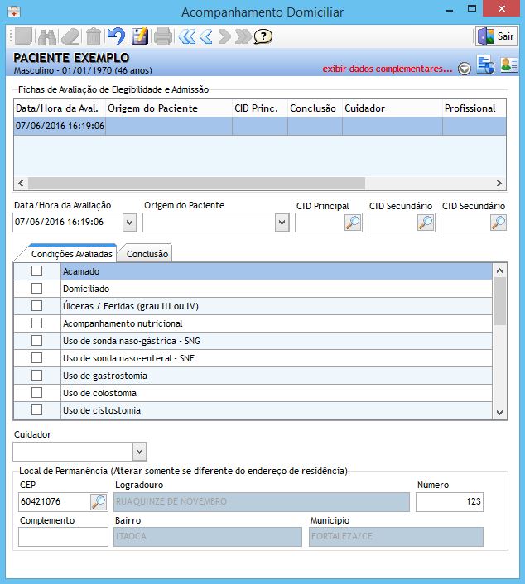Click the new record toolbar icon
The width and height of the screenshot is (525, 584).
tap(23, 36)
